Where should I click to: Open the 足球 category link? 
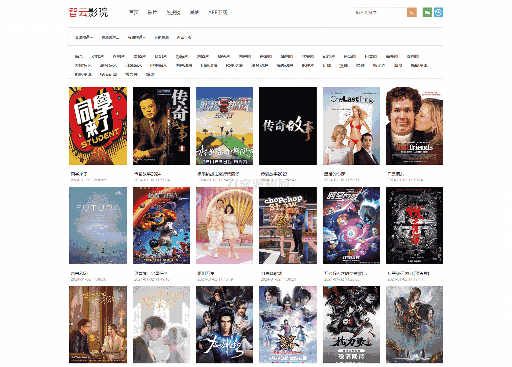pos(327,65)
